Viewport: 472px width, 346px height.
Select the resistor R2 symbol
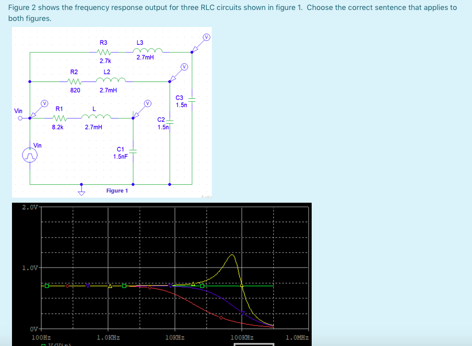click(x=74, y=80)
